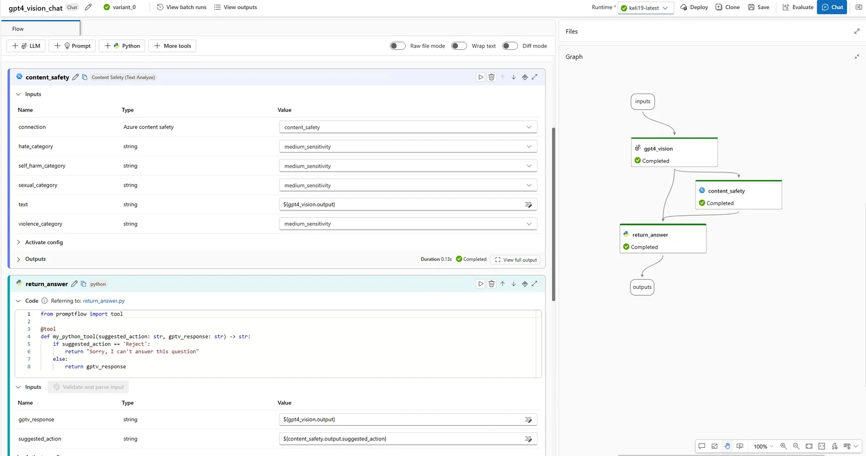Move return_answer node up with arrow icon
The height and width of the screenshot is (456, 866).
coord(502,284)
